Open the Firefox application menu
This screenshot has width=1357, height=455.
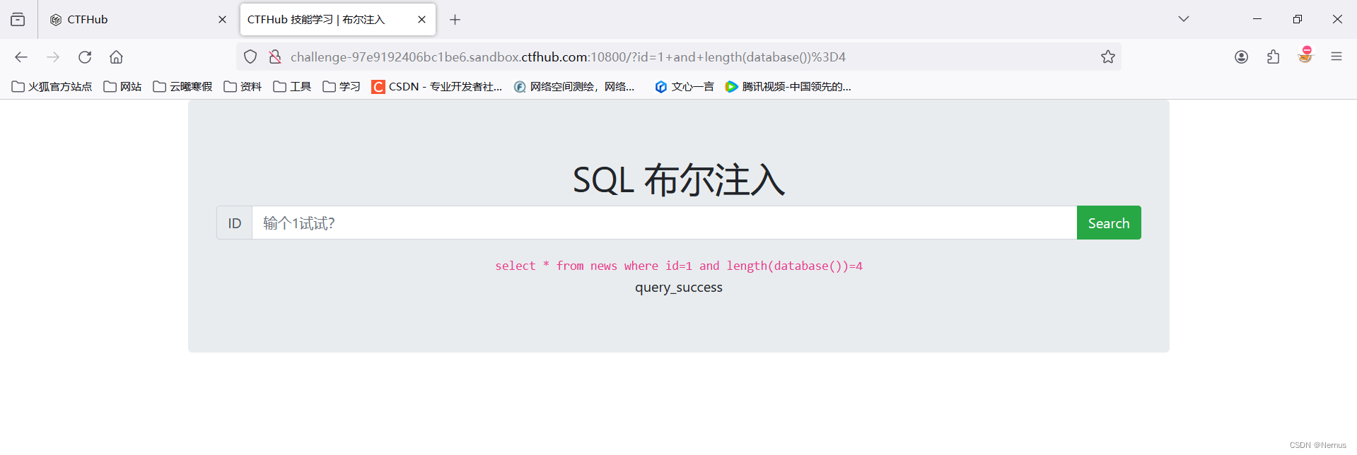point(1336,57)
